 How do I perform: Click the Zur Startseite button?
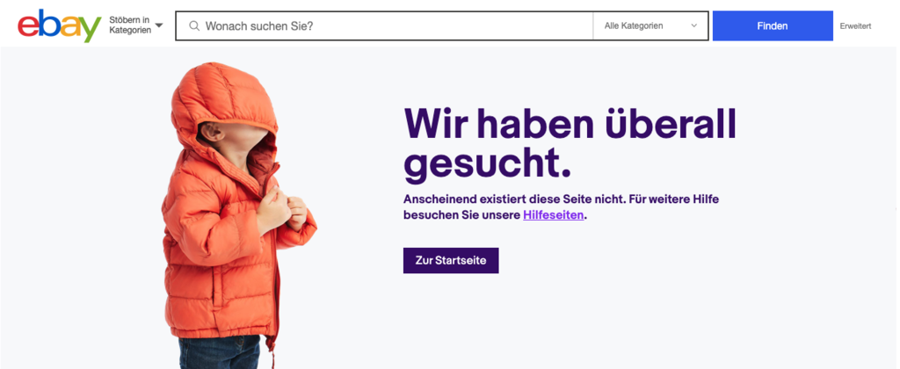(451, 261)
